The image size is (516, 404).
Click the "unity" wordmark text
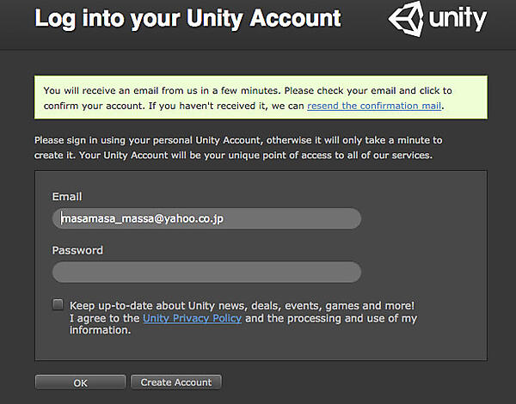pos(458,19)
